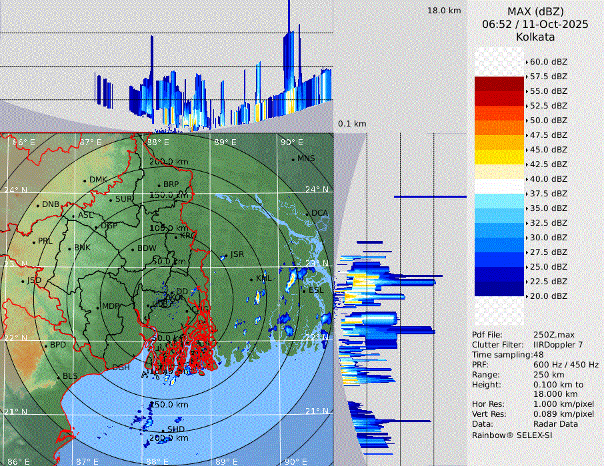Viewport: 604px width, 466px height.
Task: Click the DCA station marker dot
Action: tap(307, 214)
